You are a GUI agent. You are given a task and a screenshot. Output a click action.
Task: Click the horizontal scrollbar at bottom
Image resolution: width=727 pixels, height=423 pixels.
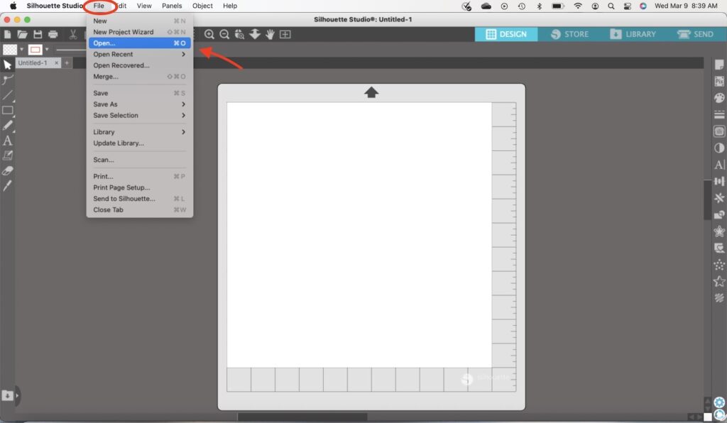(x=302, y=417)
